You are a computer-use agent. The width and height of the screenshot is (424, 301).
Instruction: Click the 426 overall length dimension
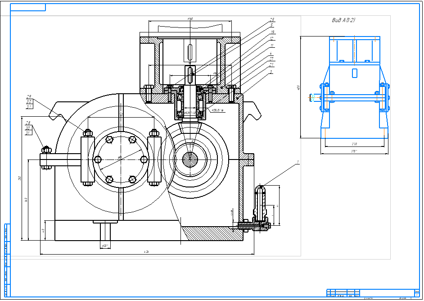[146, 252]
